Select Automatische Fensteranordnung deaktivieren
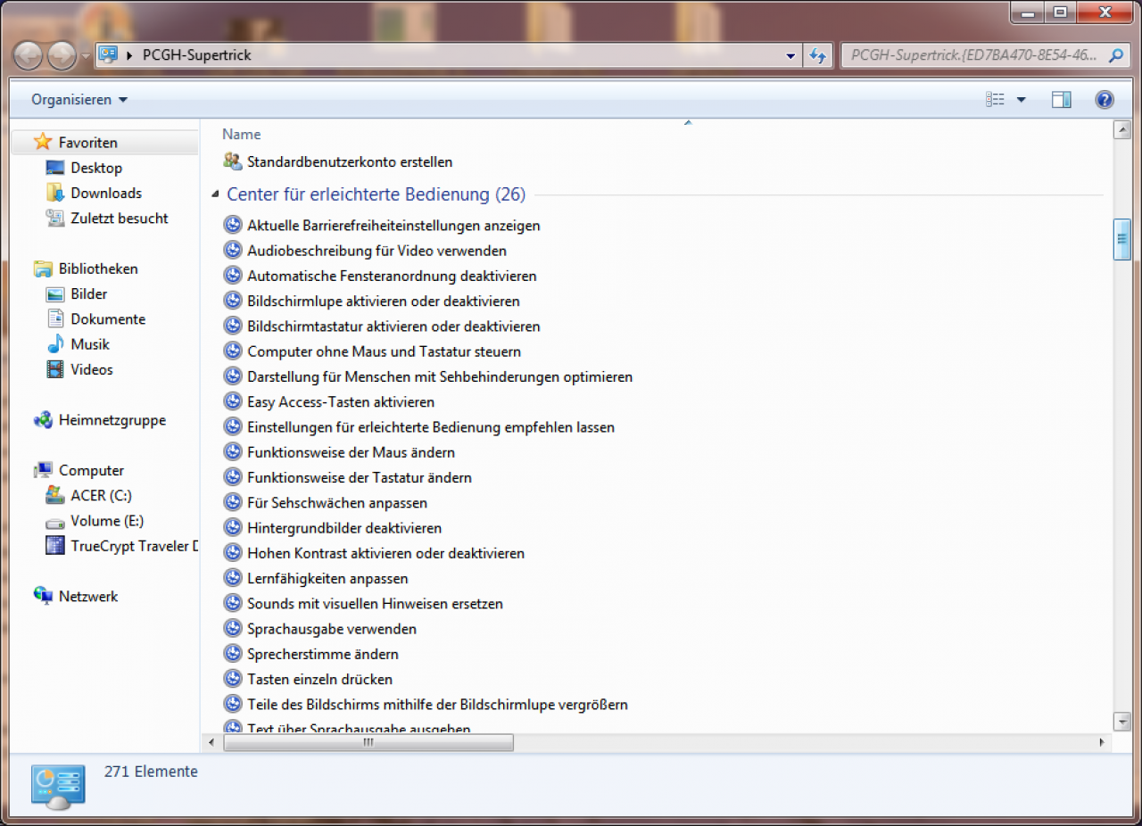1142x826 pixels. pos(392,276)
